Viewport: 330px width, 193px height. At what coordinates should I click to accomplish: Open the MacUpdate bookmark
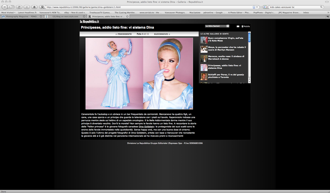pos(195,13)
